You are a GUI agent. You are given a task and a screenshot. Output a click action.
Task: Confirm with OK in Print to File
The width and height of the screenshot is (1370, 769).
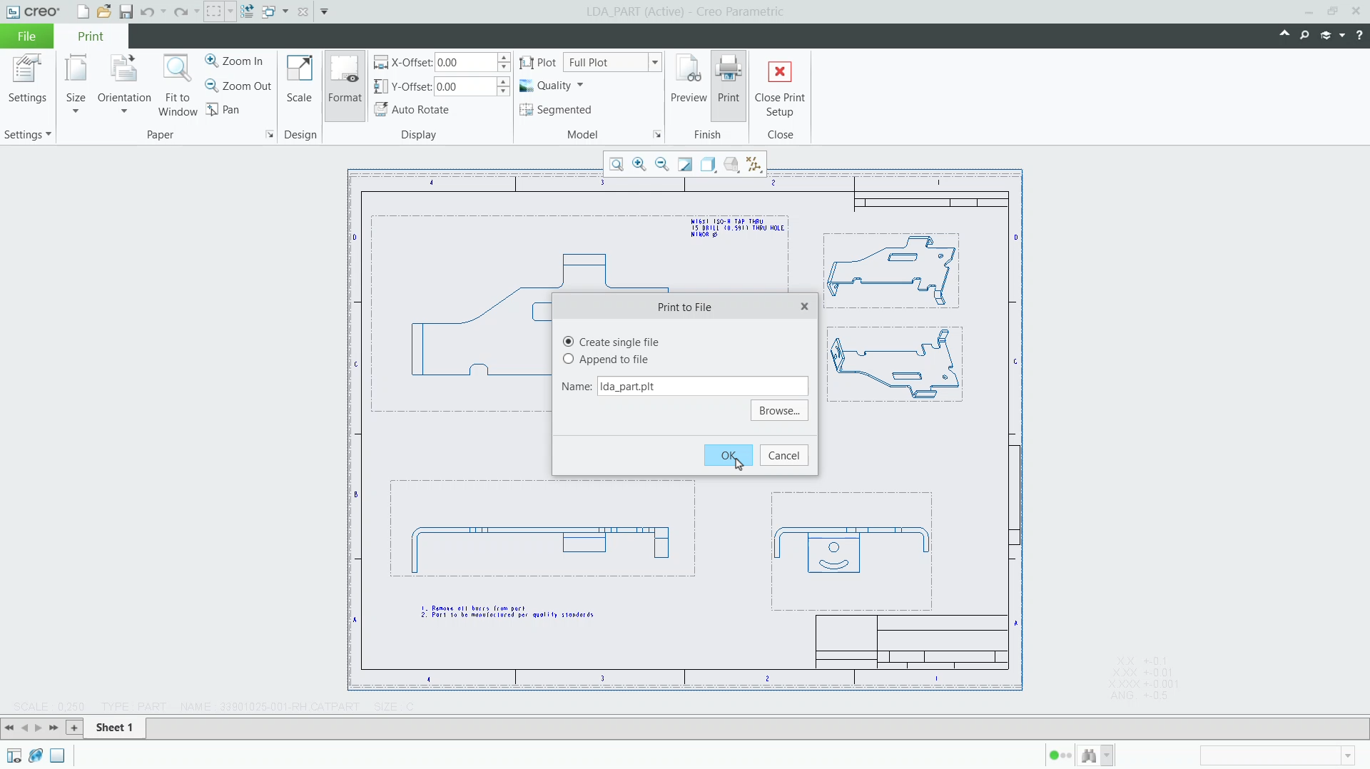click(728, 455)
